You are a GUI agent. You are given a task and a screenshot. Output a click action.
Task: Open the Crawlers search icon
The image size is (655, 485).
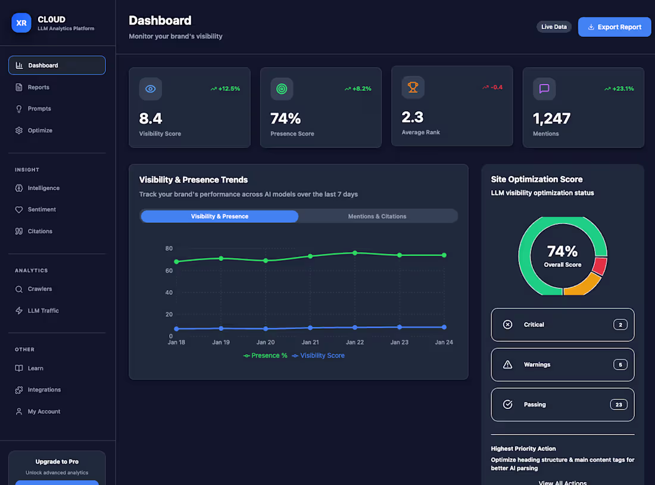[20, 289]
